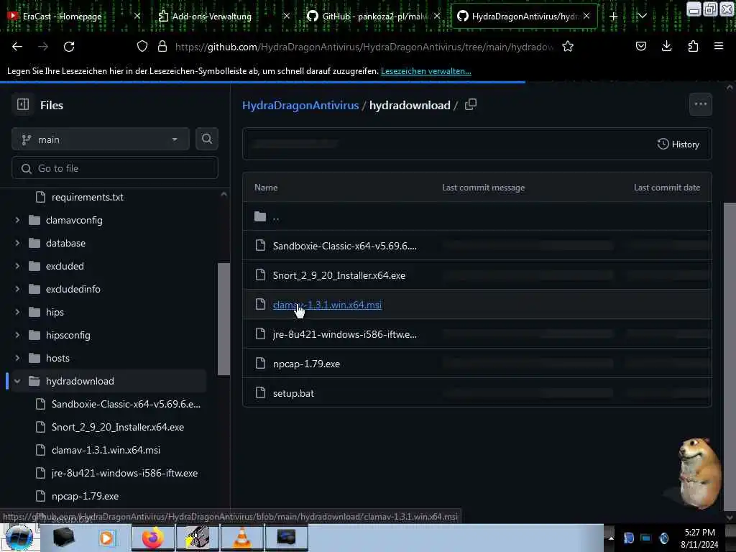736x552 pixels.
Task: Select clamav-1.3.1.win.x64.msi in the sidebar tree
Action: click(x=106, y=450)
